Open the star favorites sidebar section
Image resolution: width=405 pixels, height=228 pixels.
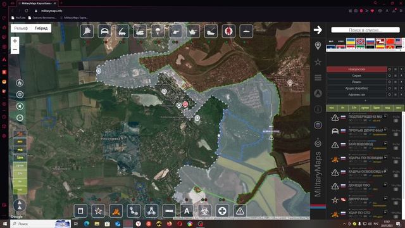point(318,62)
